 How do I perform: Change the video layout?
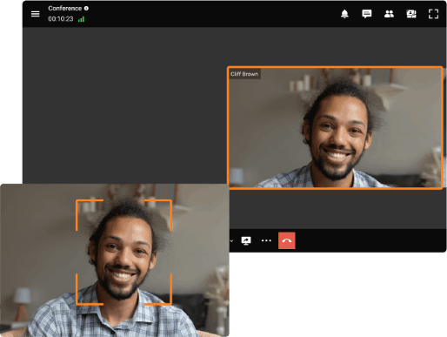(x=411, y=14)
